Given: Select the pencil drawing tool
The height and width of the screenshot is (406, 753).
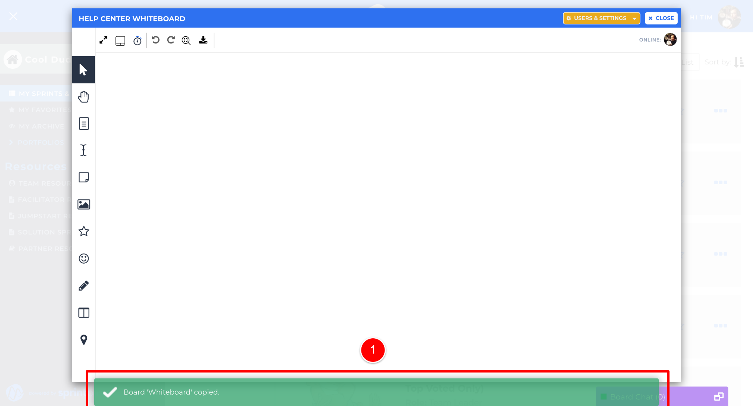Looking at the screenshot, I should [83, 286].
